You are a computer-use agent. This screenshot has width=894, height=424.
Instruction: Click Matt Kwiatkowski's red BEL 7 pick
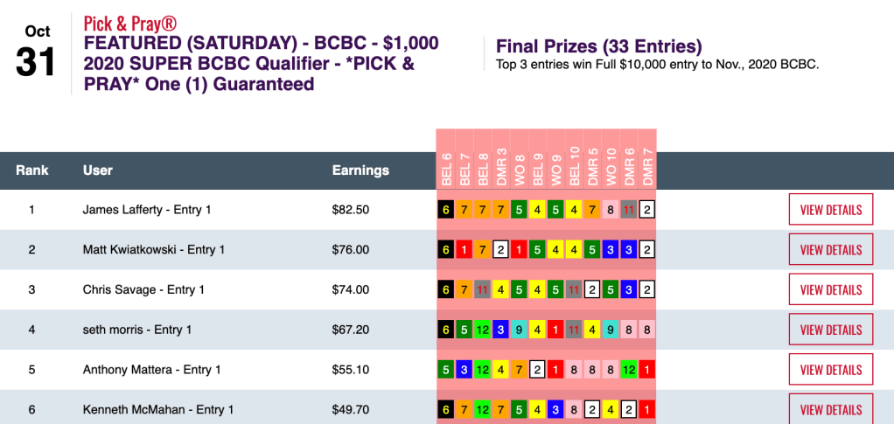pyautogui.click(x=464, y=250)
